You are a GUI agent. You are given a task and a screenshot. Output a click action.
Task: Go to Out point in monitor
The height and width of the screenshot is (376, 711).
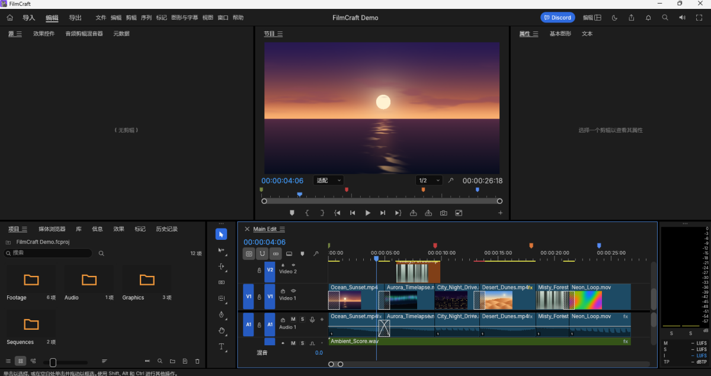(x=398, y=213)
